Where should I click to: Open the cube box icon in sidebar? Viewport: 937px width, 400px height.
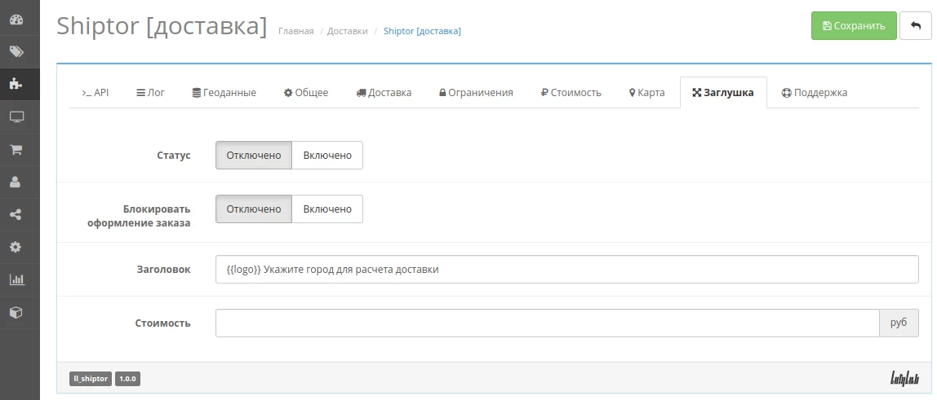(x=16, y=312)
